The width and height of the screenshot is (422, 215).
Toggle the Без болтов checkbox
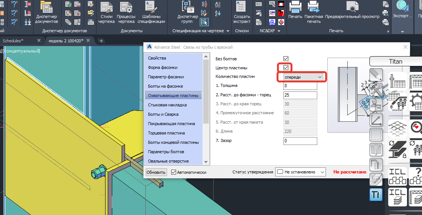[286, 59]
